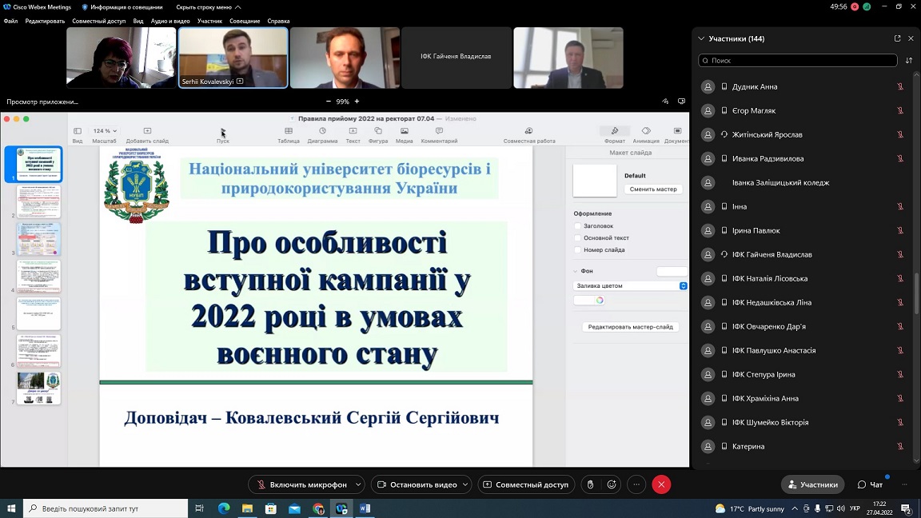921x518 pixels.
Task: Toggle the Заголовок checkbox
Action: (578, 225)
